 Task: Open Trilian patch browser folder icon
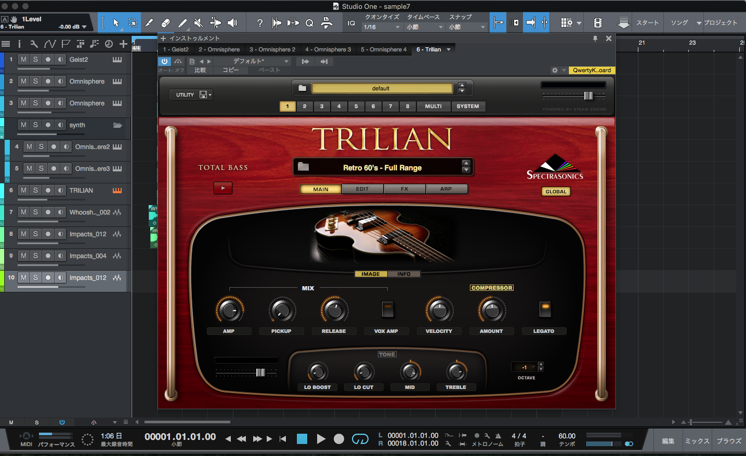[x=304, y=167]
